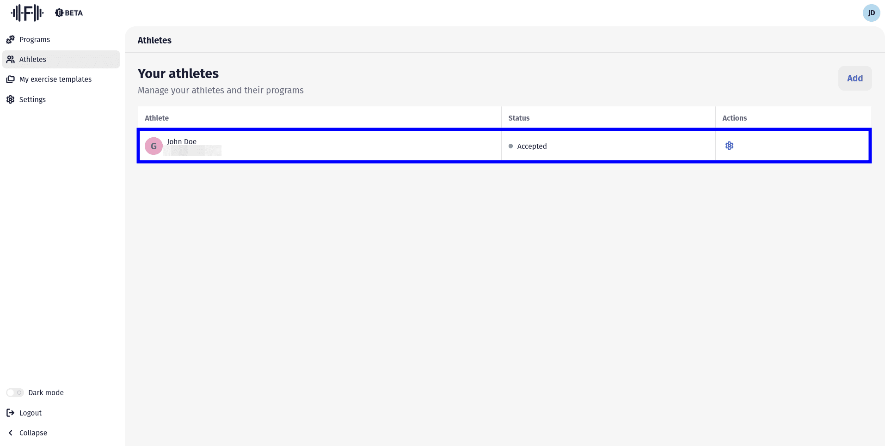This screenshot has height=446, width=885.
Task: Click the Settings gear icon in the sidebar
Action: pos(10,99)
